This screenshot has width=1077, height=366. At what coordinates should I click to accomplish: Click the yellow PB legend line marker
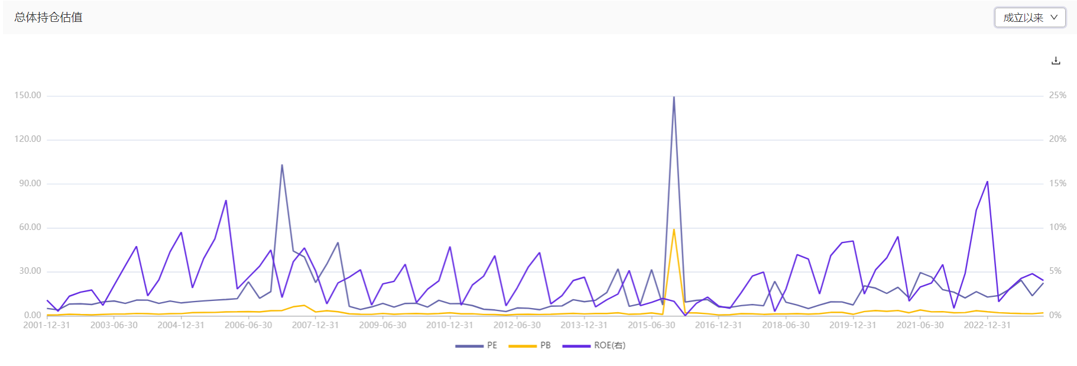(x=523, y=345)
